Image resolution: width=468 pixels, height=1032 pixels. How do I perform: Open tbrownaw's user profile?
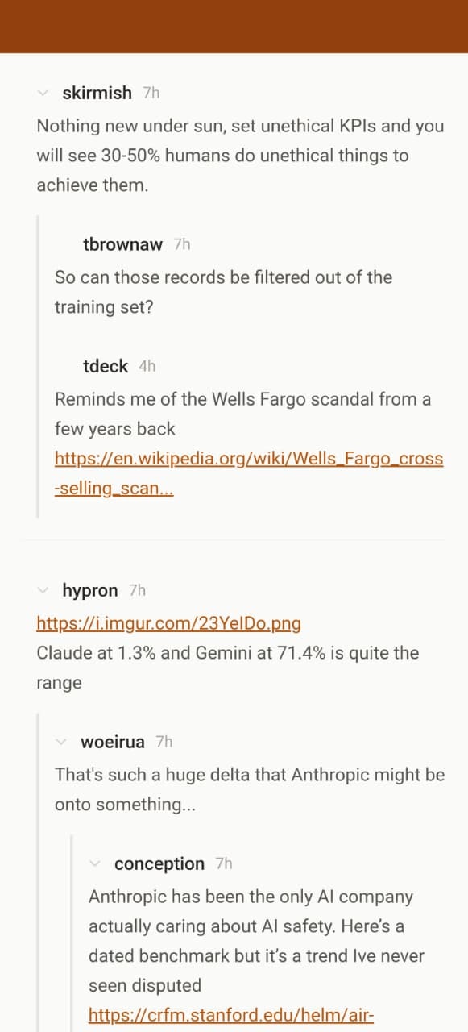tap(122, 244)
